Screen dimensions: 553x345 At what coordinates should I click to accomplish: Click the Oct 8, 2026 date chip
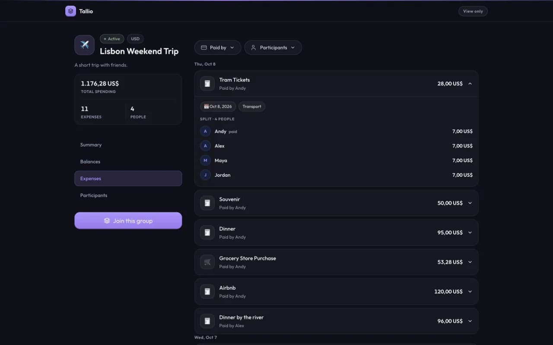(218, 107)
